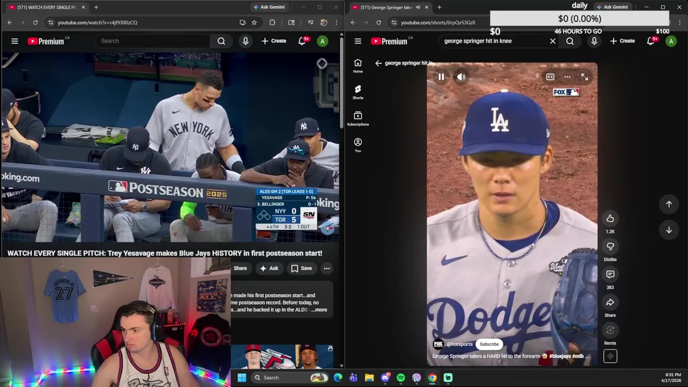Click Create button in right window
The height and width of the screenshot is (387, 688).
[x=622, y=41]
